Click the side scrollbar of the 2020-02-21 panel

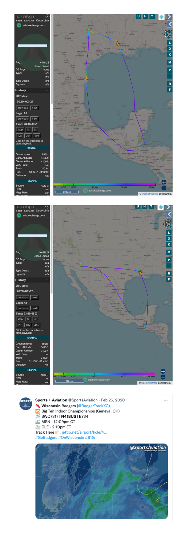point(52,59)
